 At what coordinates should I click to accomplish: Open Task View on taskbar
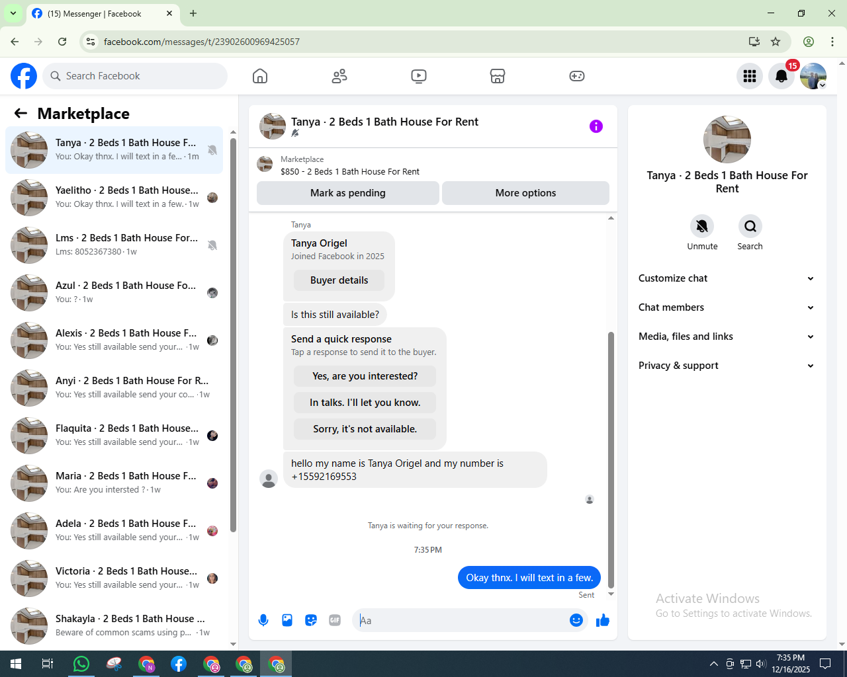(48, 664)
